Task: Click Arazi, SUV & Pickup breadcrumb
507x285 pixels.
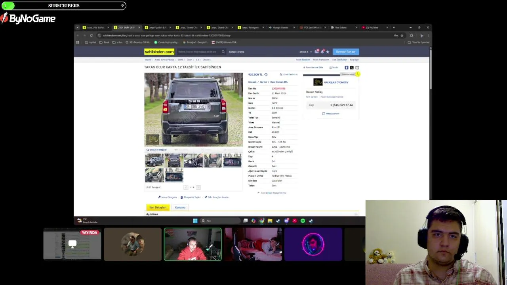Action: pos(164,60)
